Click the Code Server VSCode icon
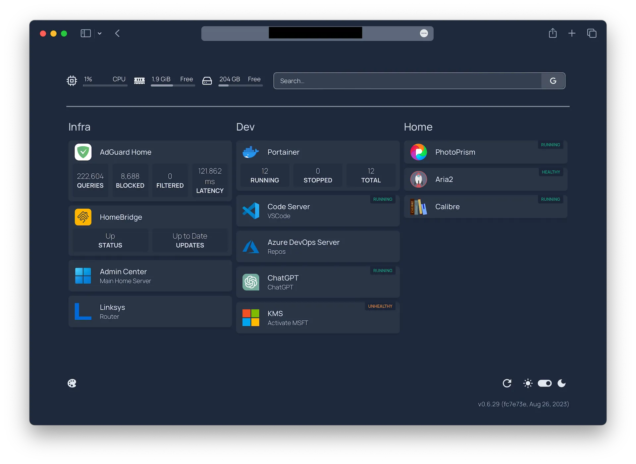 tap(251, 211)
